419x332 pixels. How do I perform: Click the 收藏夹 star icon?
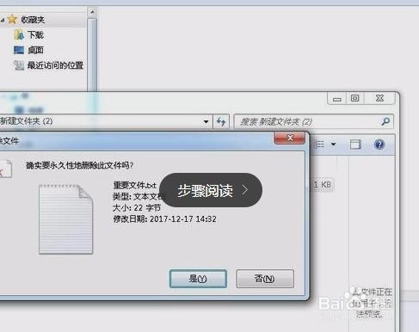[12, 20]
